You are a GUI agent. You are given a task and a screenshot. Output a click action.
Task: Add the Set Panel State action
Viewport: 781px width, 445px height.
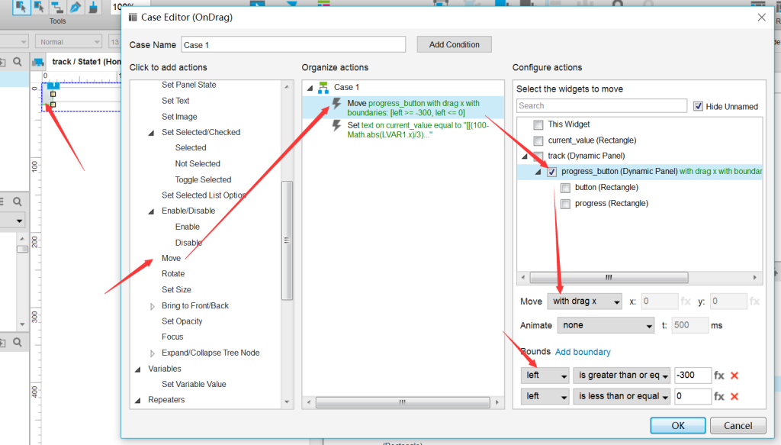coord(189,85)
